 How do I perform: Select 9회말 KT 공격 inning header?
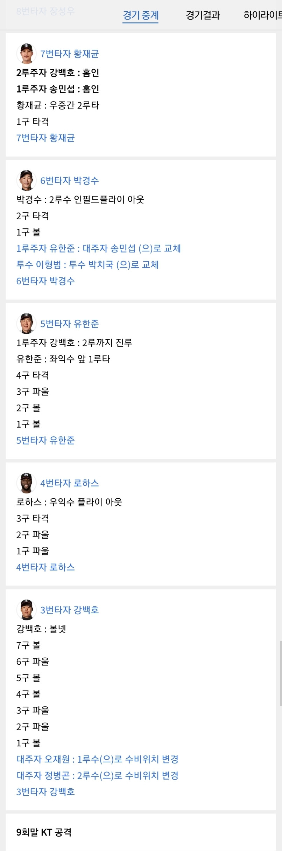click(x=44, y=832)
